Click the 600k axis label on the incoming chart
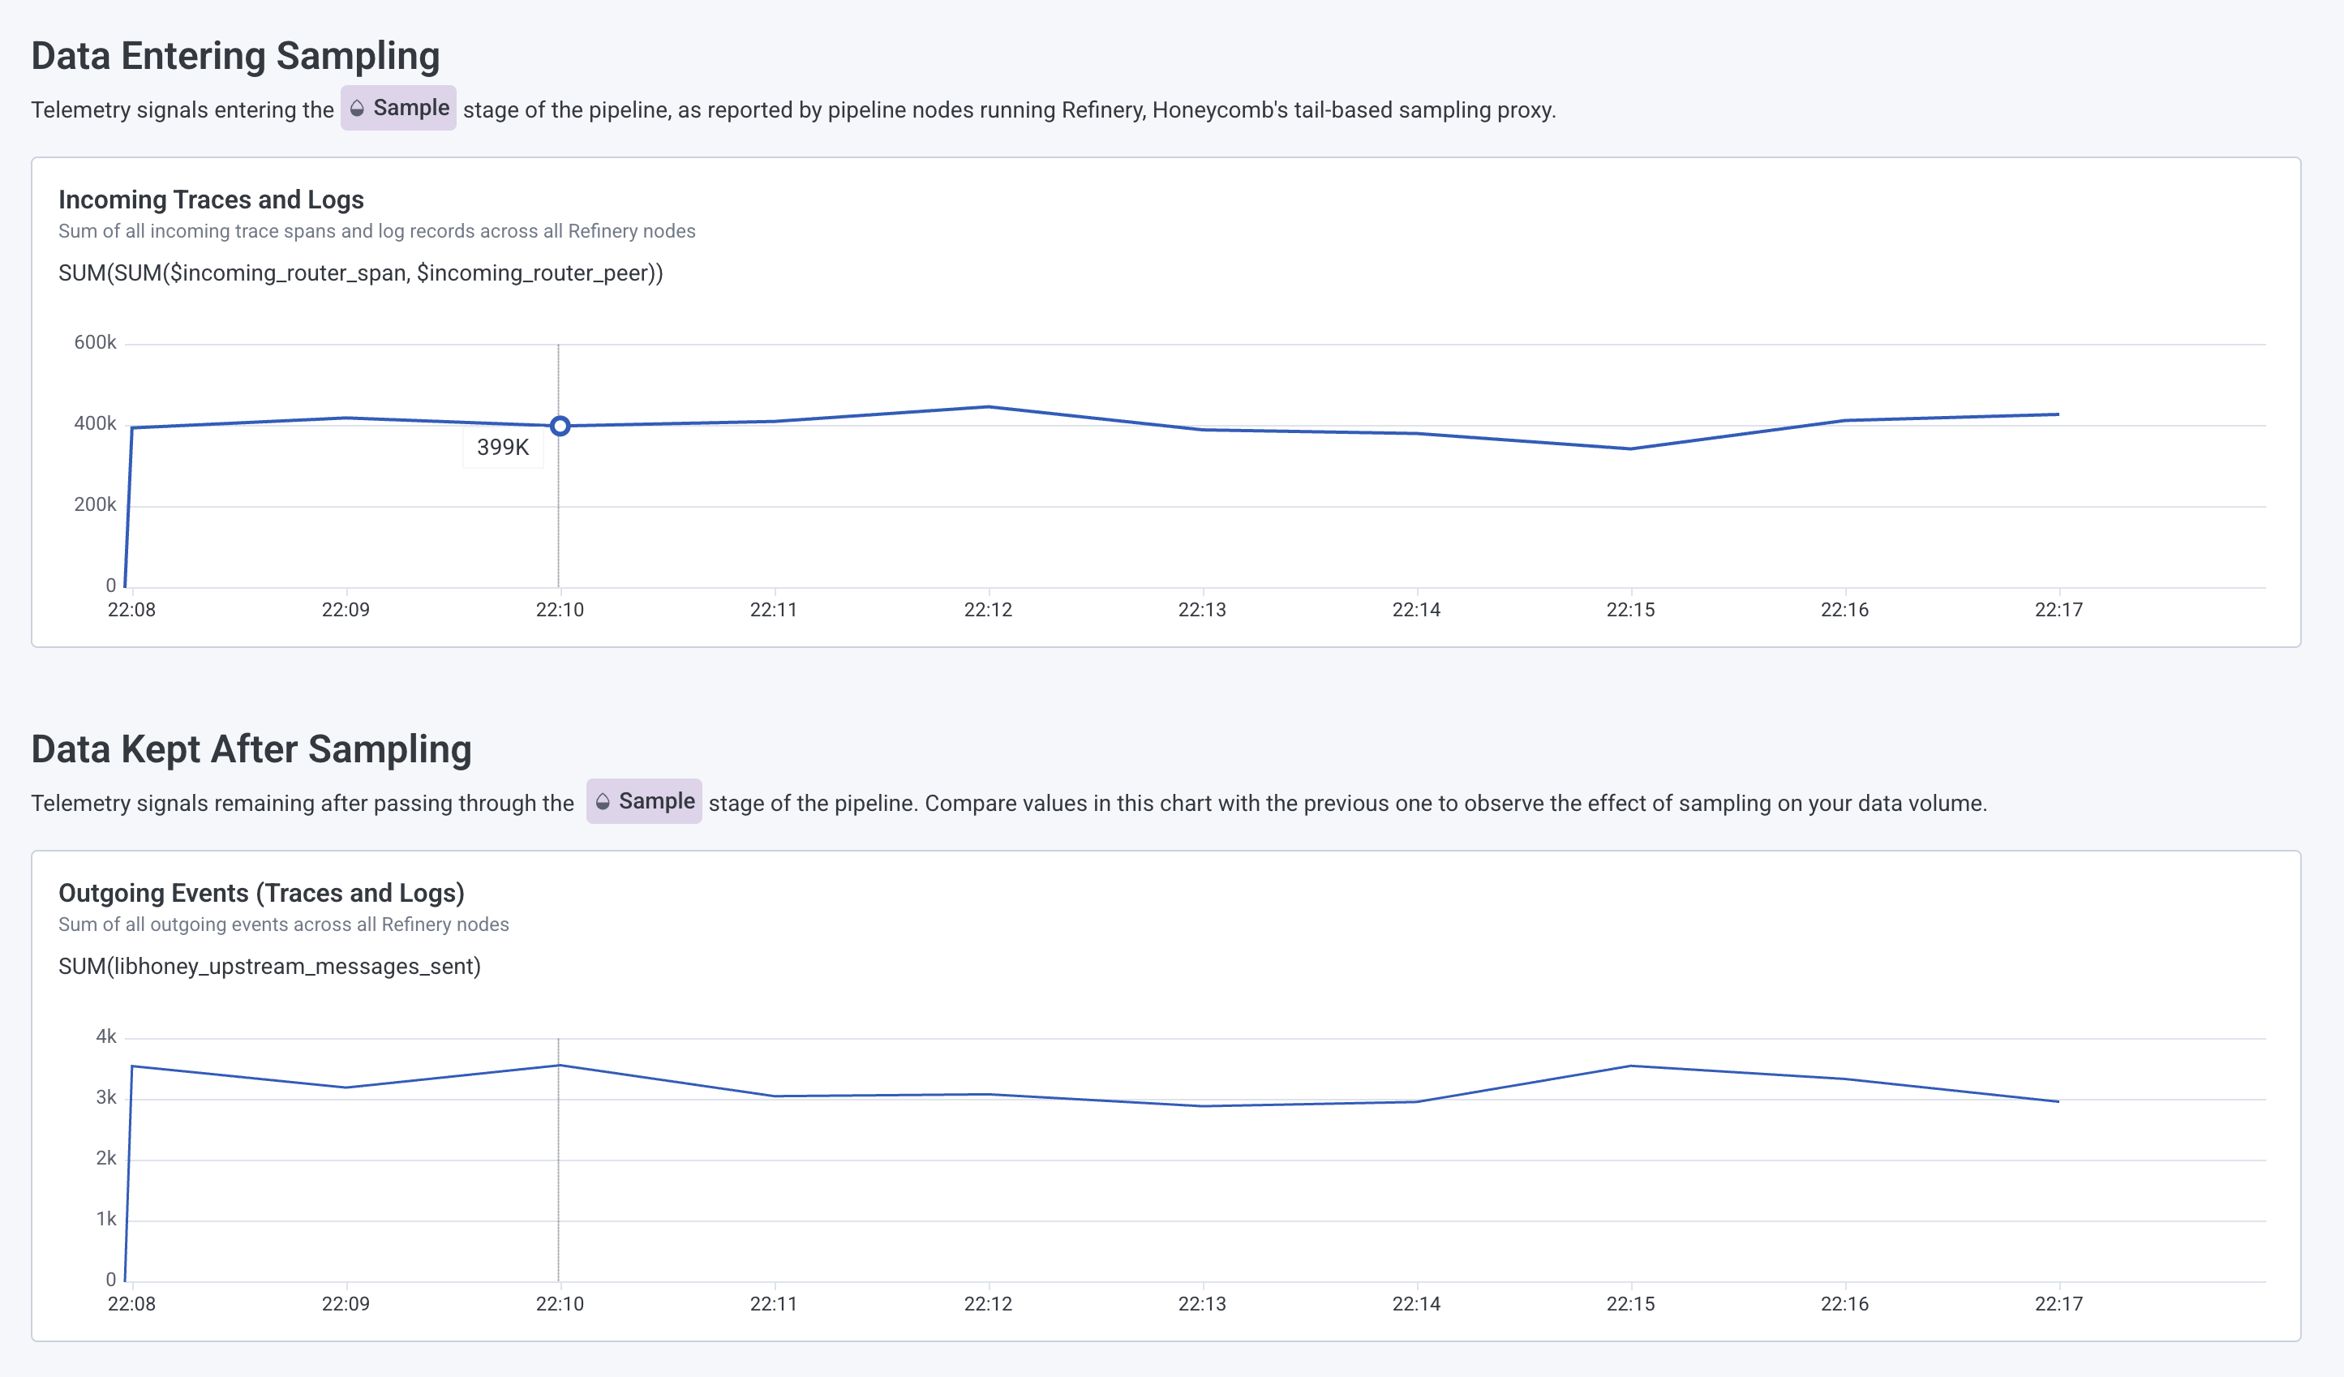 click(x=96, y=341)
